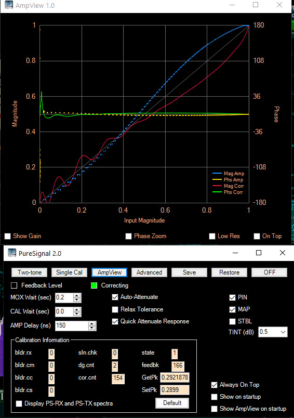Decrease MOX Wait with down arrow
294x418 pixels.
point(77,299)
